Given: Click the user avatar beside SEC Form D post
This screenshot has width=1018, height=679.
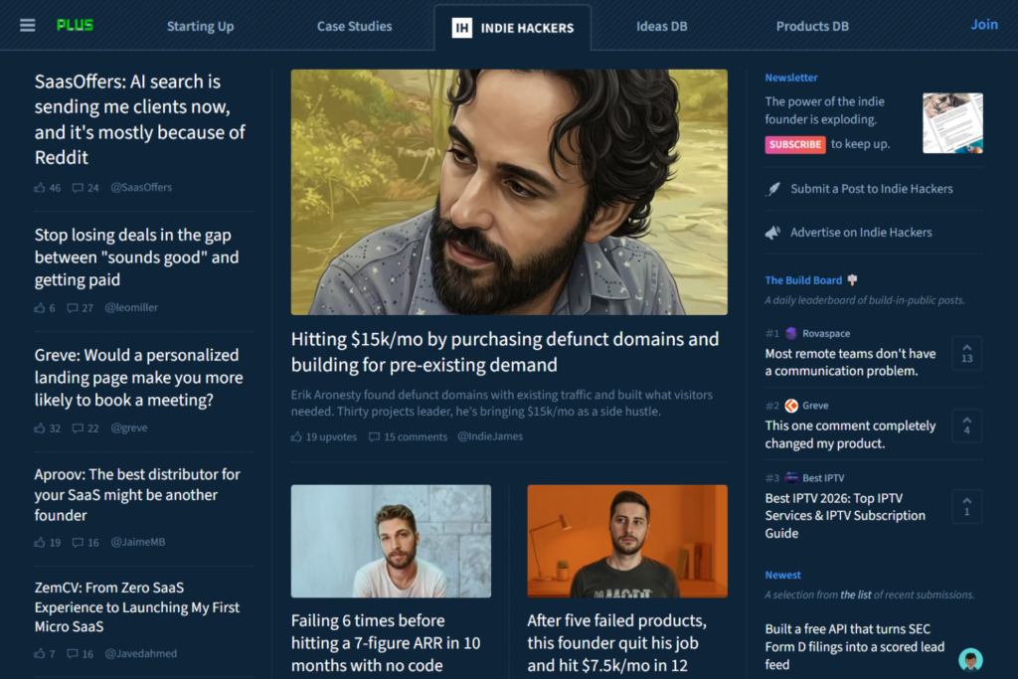Looking at the screenshot, I should pyautogui.click(x=970, y=659).
